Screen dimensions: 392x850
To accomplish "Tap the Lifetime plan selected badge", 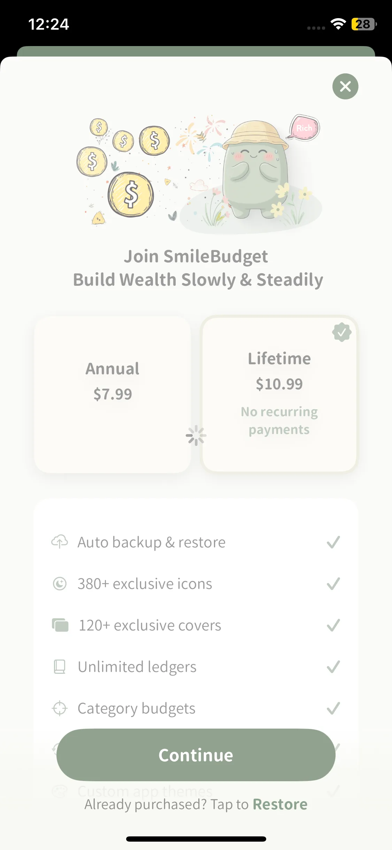I will [342, 332].
